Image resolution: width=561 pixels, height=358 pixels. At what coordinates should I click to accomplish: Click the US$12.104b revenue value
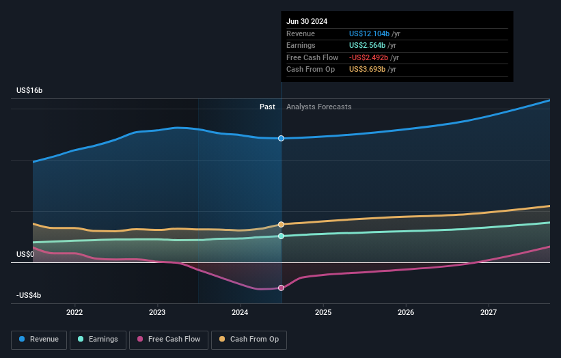[369, 33]
